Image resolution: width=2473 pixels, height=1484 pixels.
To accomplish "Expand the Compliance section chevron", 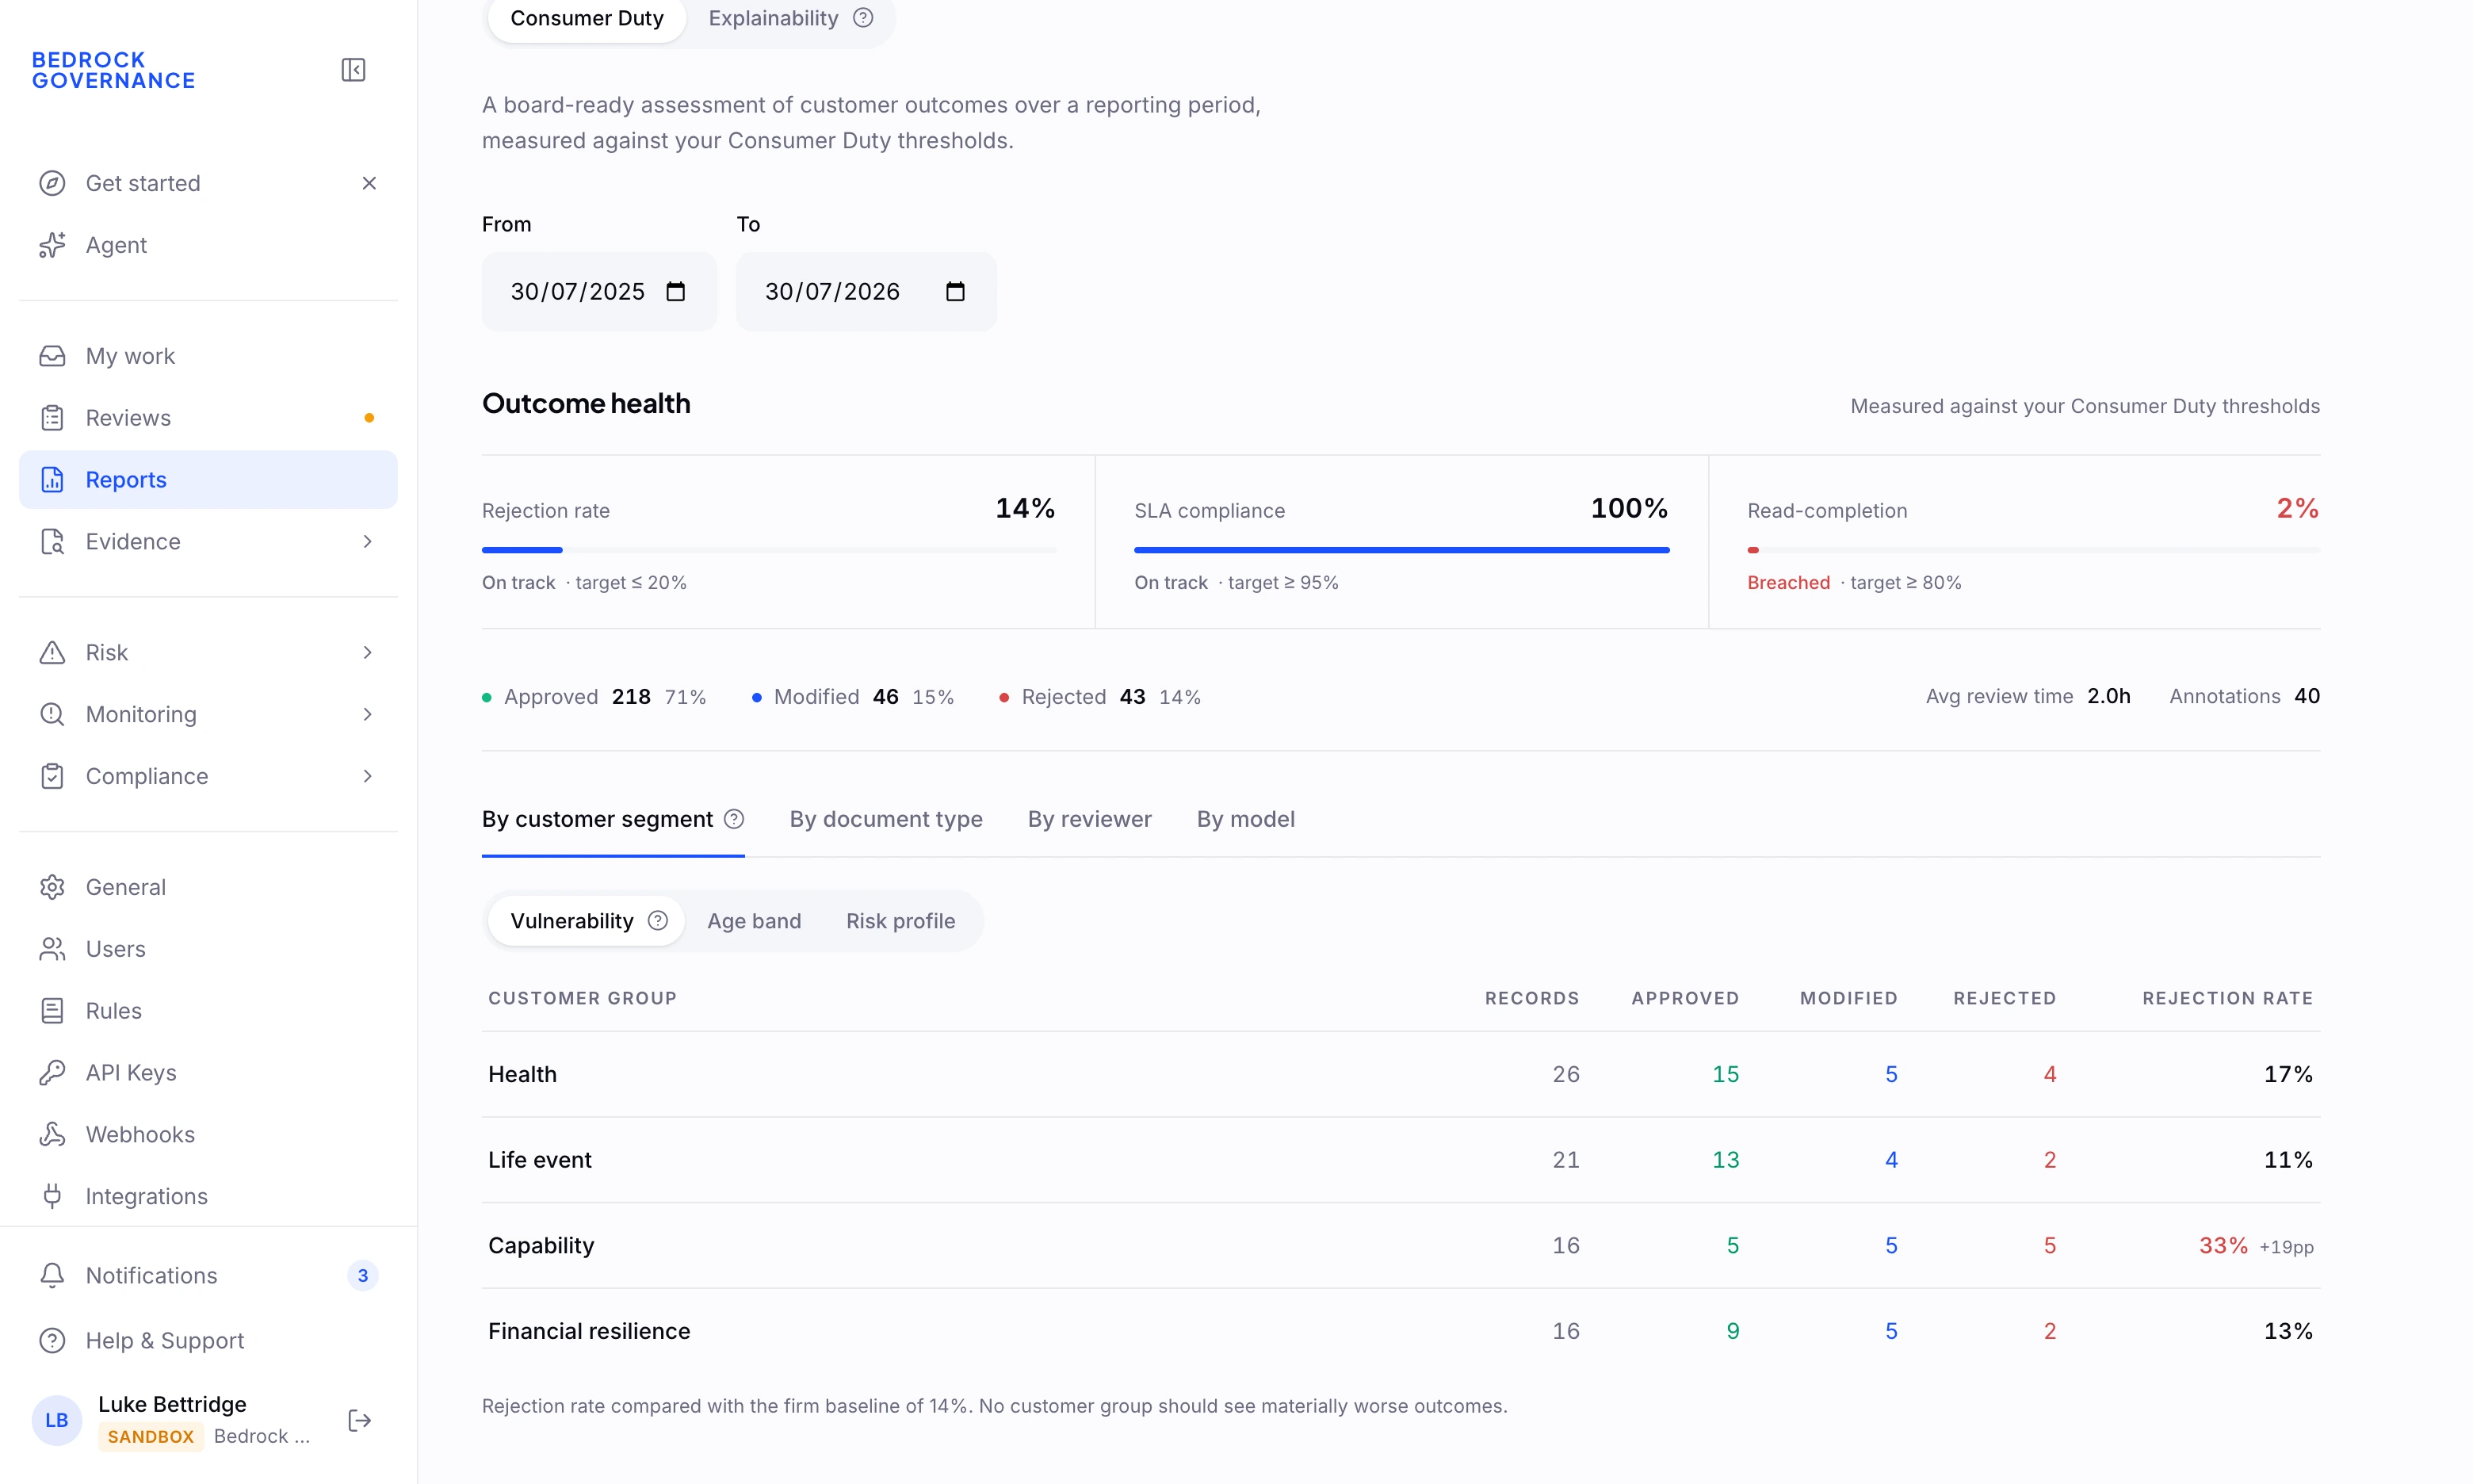I will 367,776.
